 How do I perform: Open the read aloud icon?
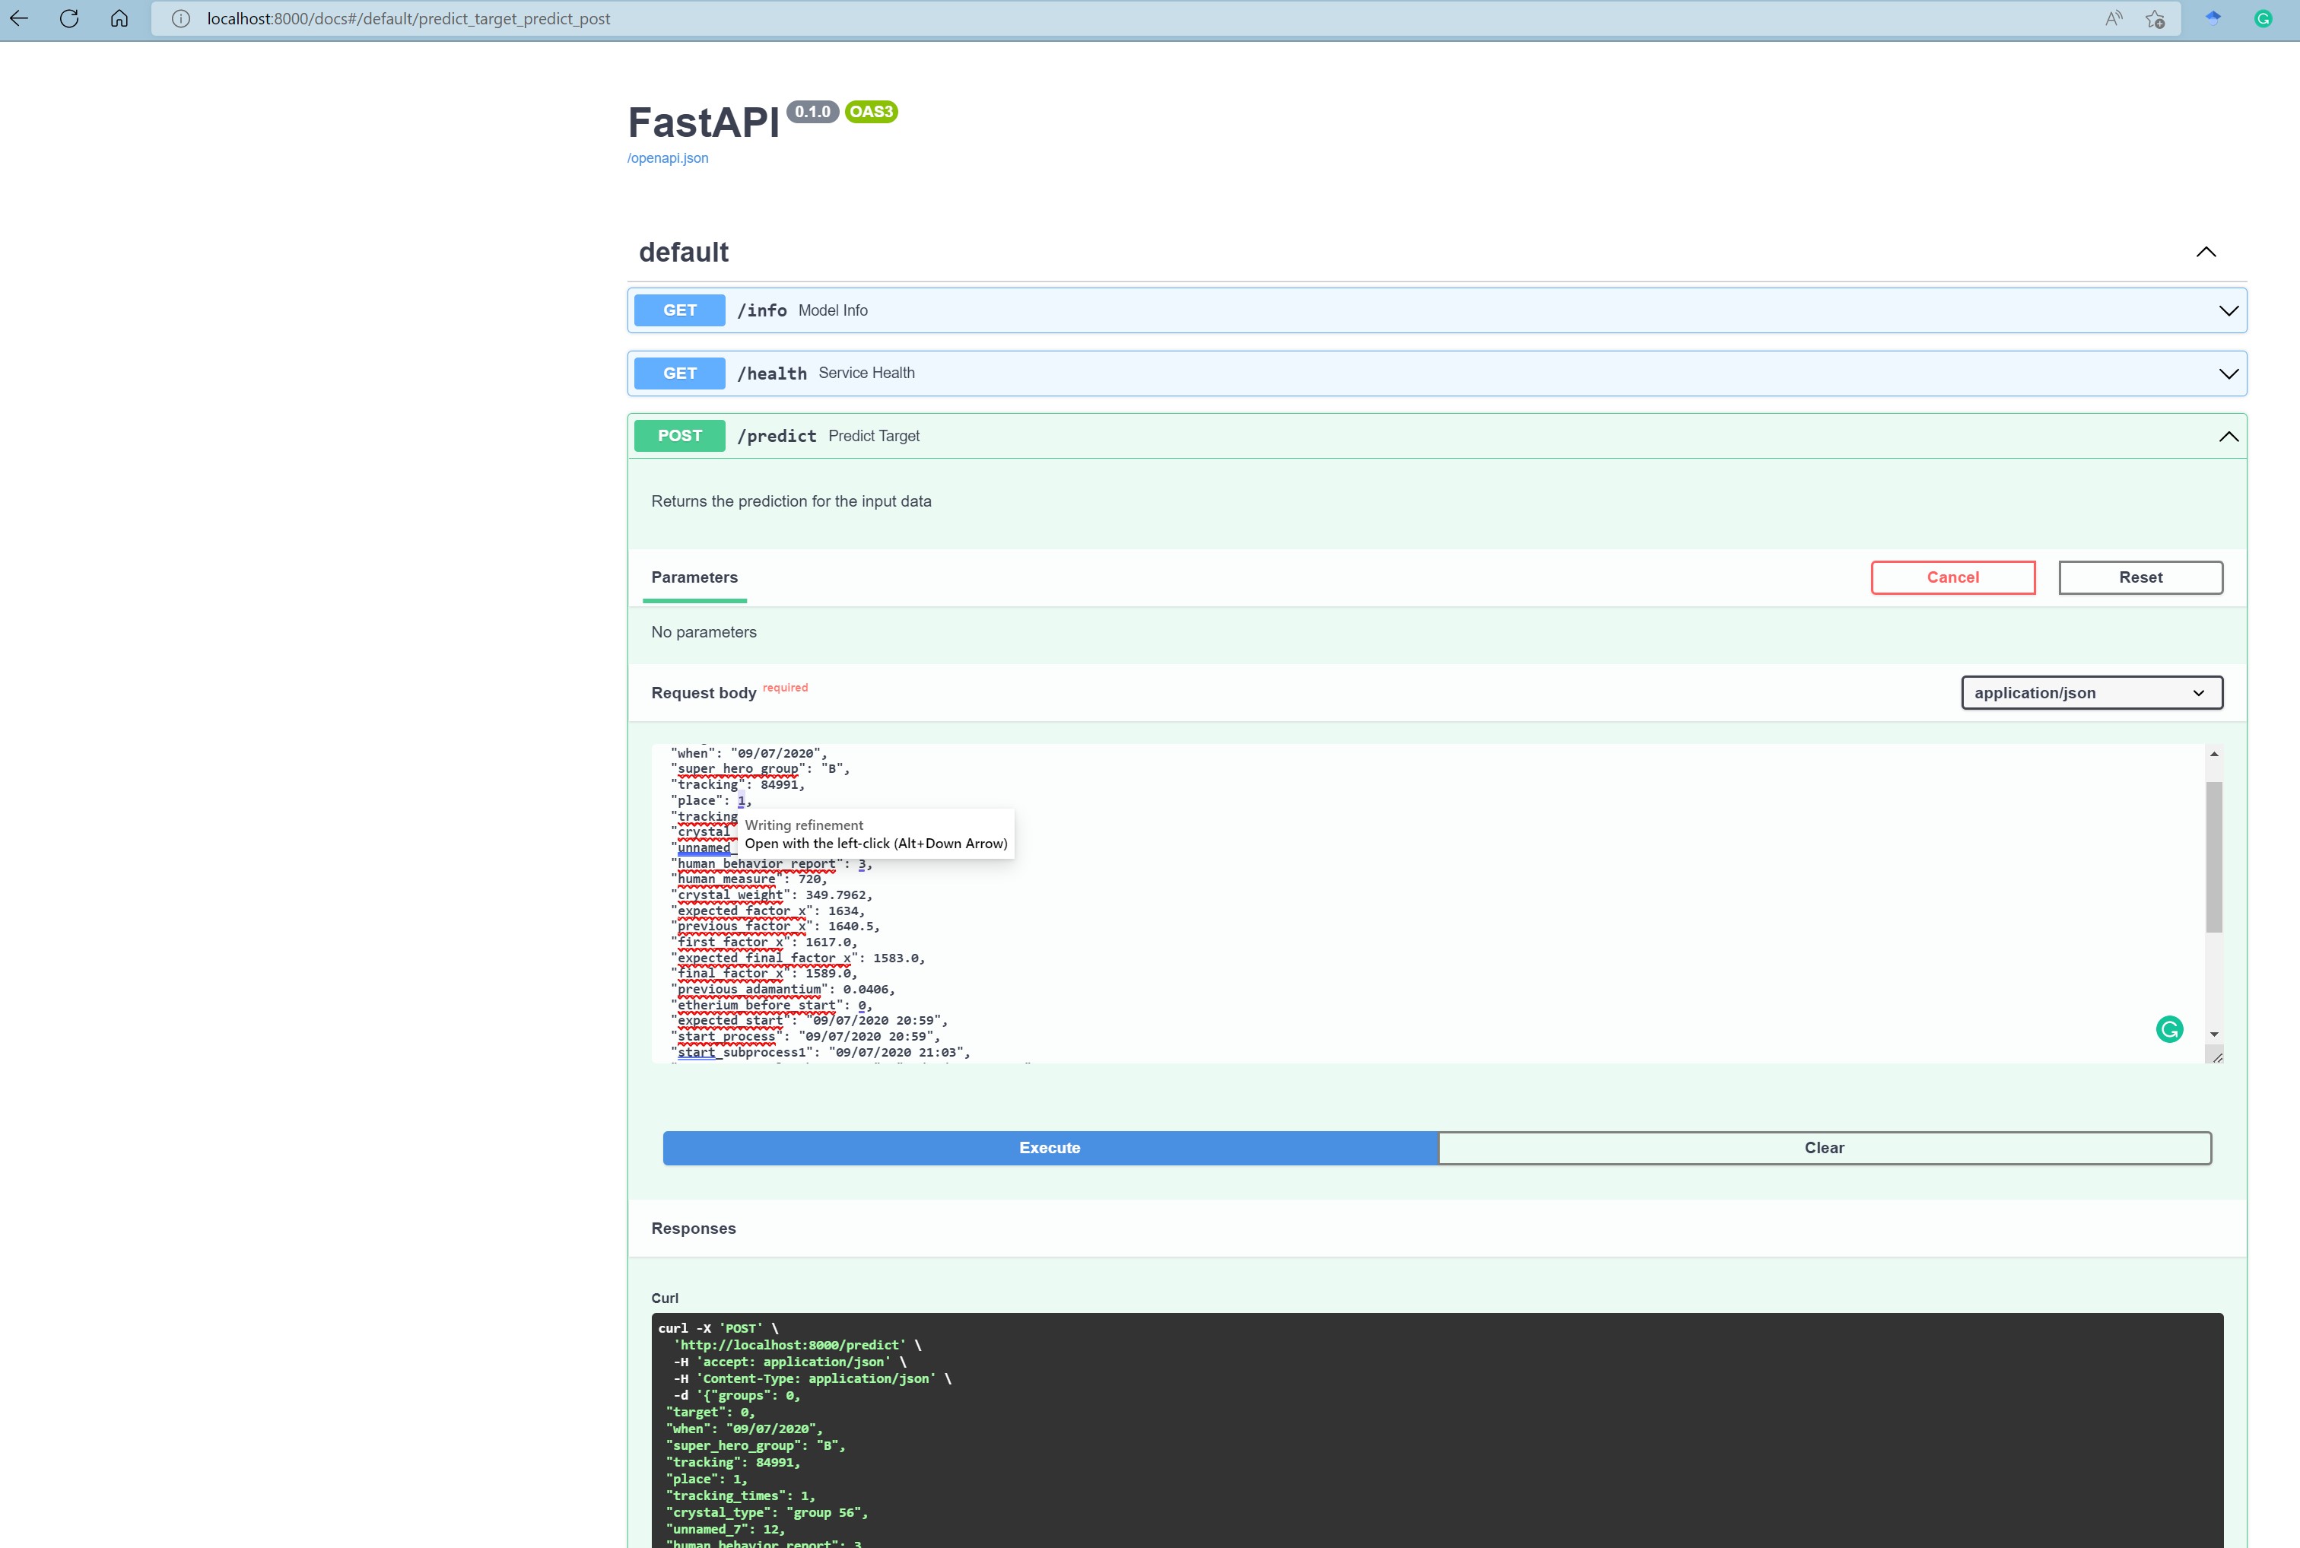pos(2114,19)
